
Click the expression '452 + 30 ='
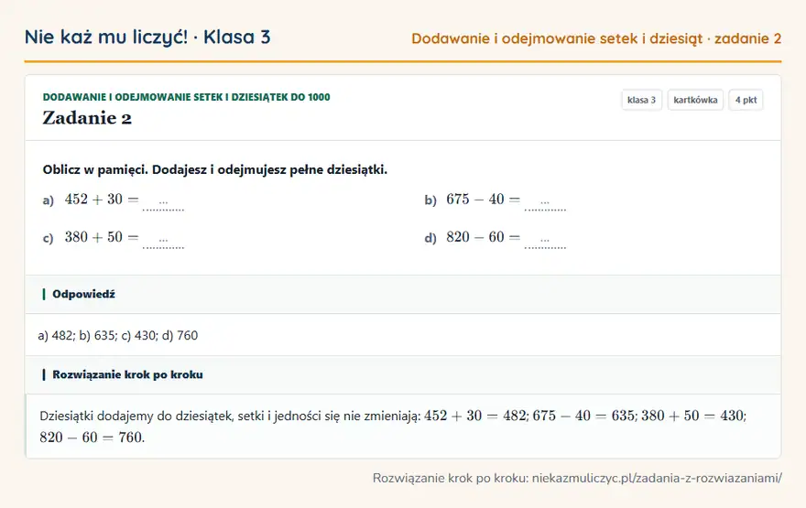point(102,200)
